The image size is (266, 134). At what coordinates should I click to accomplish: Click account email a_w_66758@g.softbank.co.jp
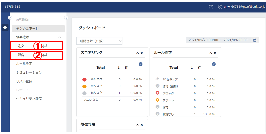[x=244, y=7]
